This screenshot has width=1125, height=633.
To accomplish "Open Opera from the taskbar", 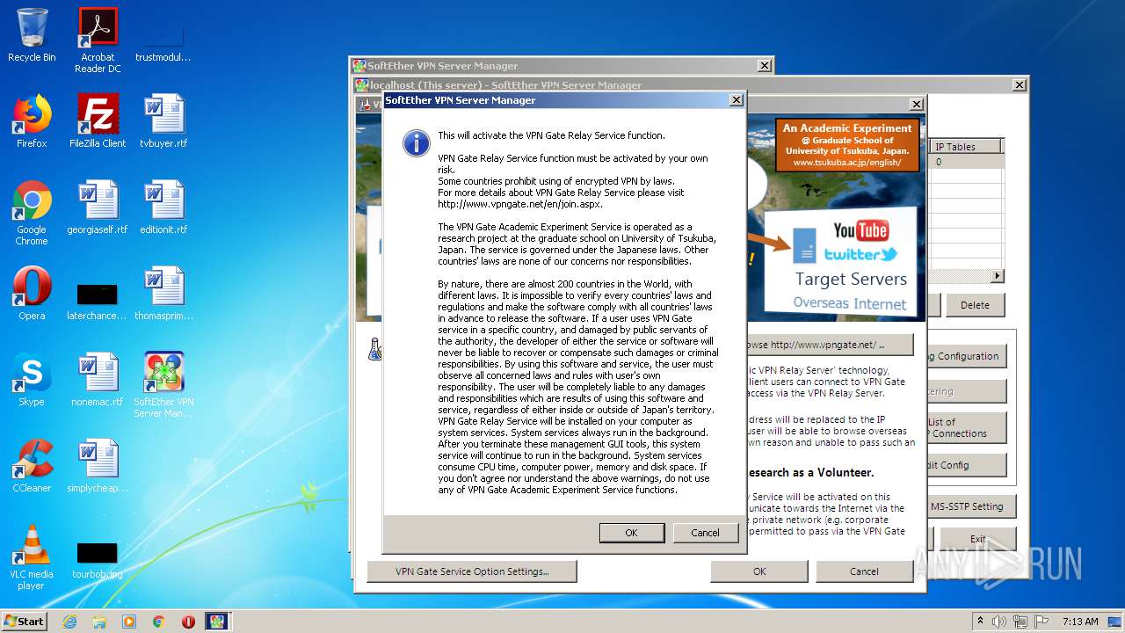I will (188, 622).
